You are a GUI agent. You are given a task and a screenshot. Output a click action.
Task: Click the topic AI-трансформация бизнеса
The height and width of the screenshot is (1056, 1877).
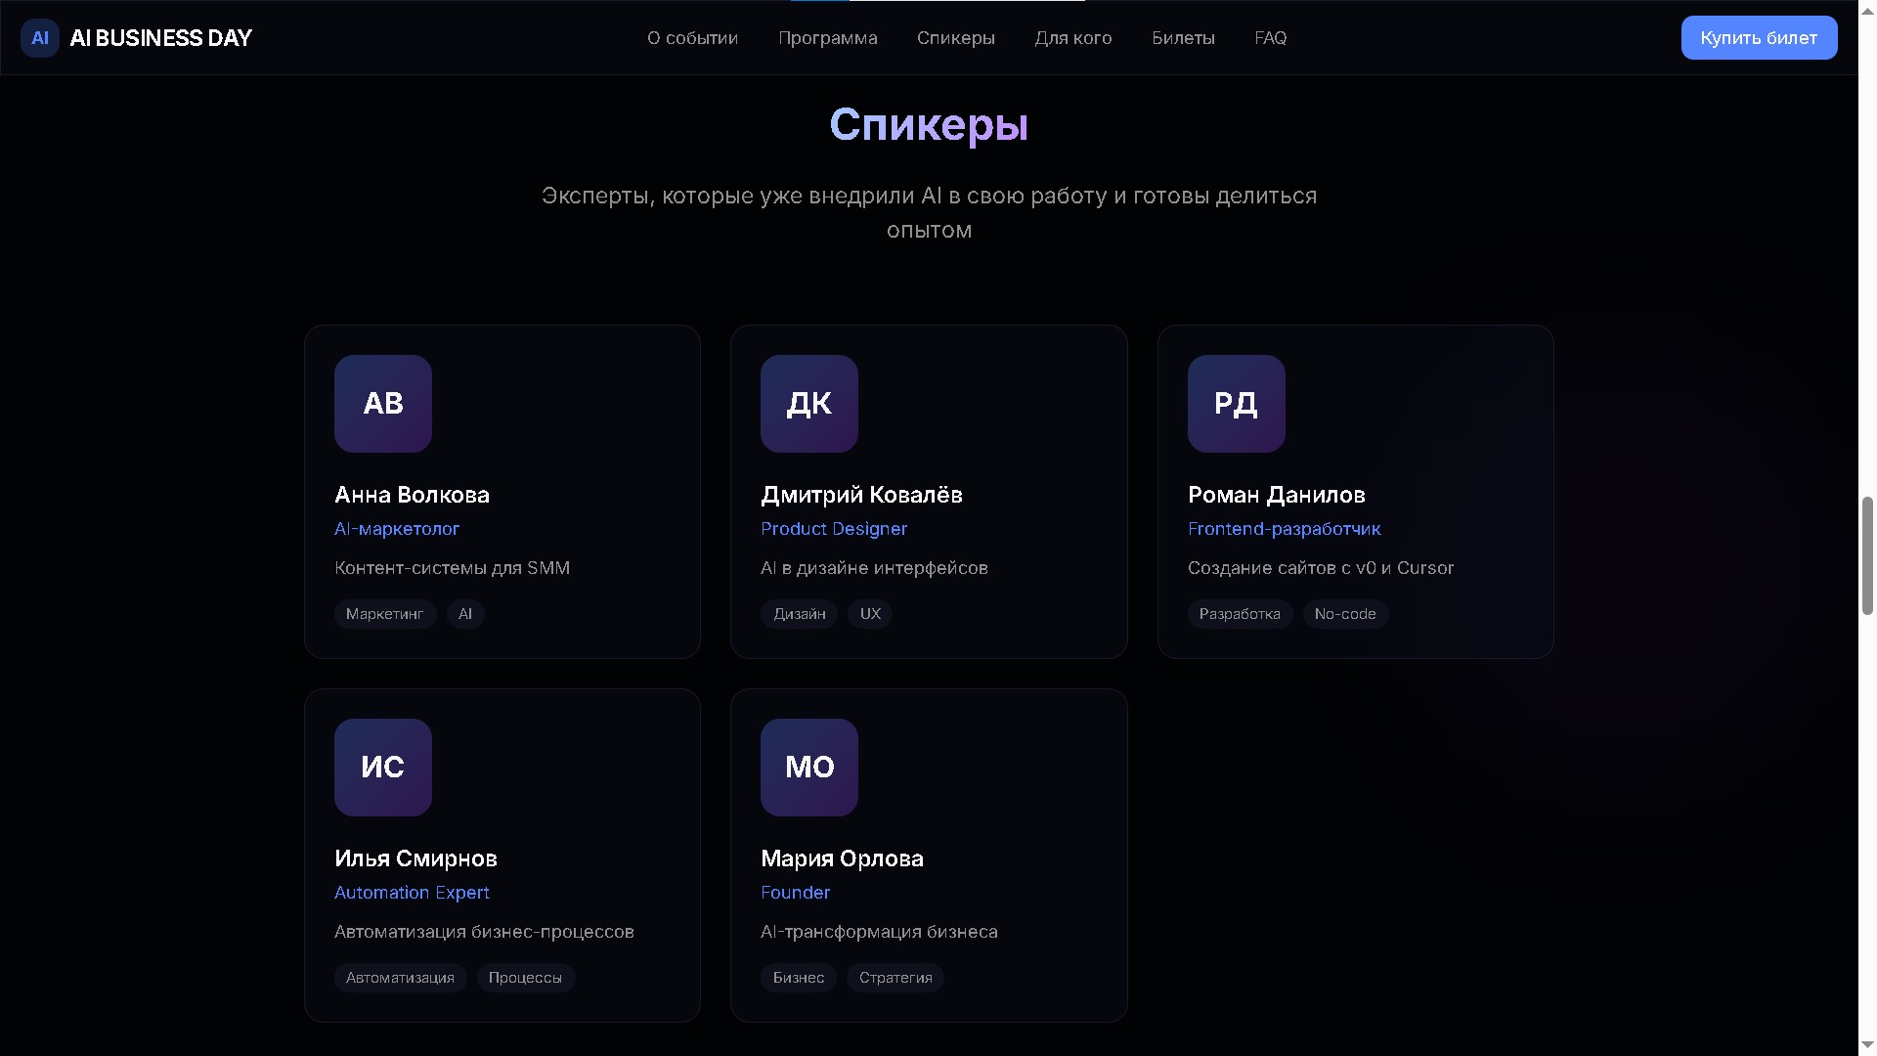(x=879, y=932)
